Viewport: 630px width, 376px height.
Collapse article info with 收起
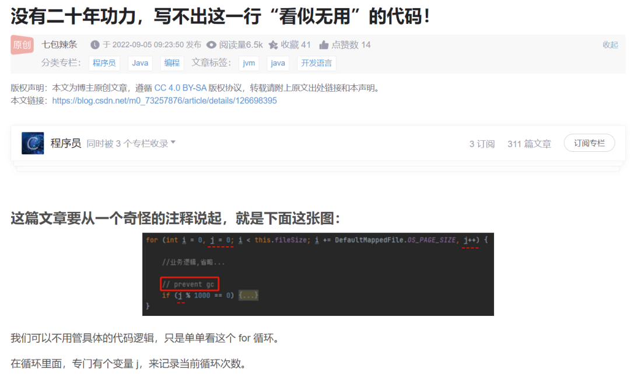(x=610, y=44)
